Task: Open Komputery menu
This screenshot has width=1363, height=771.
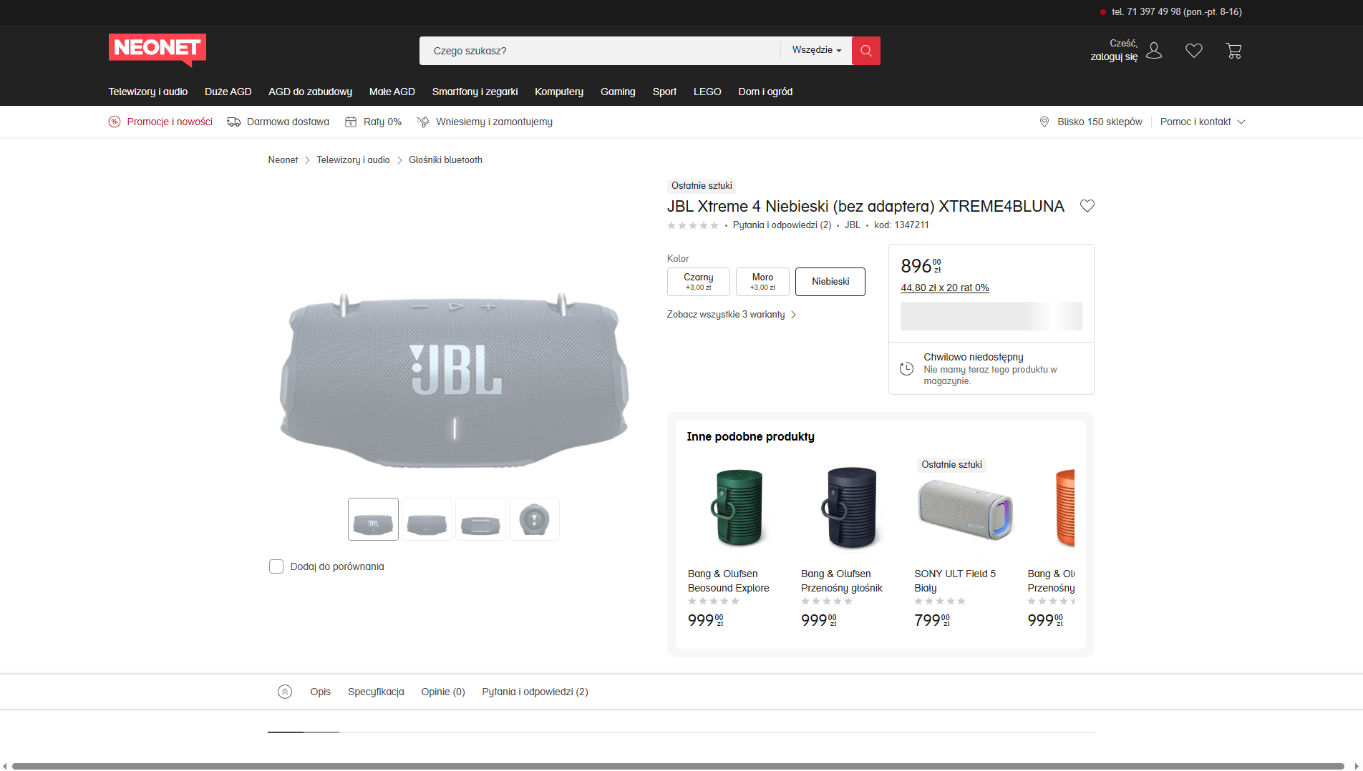Action: pyautogui.click(x=559, y=92)
